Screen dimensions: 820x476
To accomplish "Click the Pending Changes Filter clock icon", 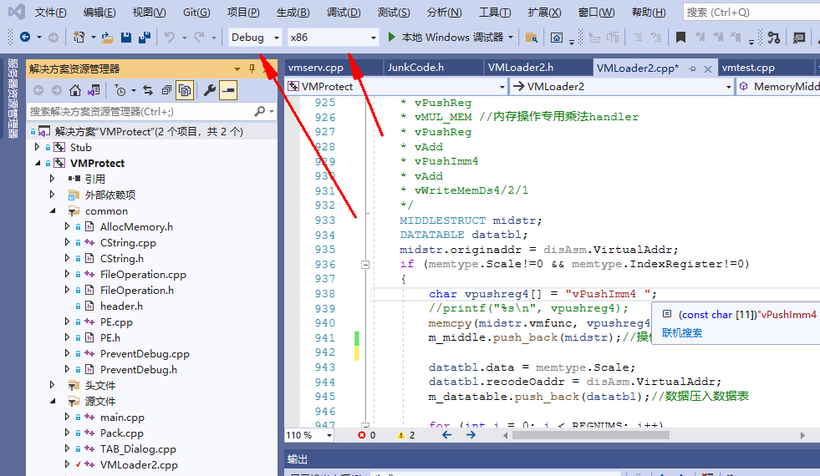I will [120, 90].
